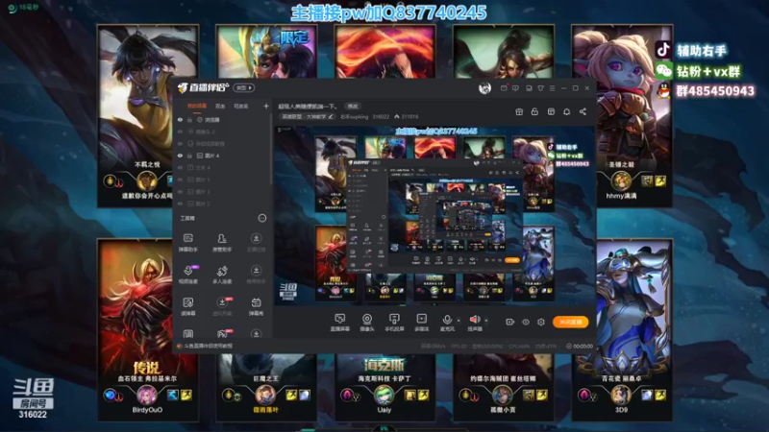
Task: Toggle visibility of 图片 4 source
Action: point(180,156)
